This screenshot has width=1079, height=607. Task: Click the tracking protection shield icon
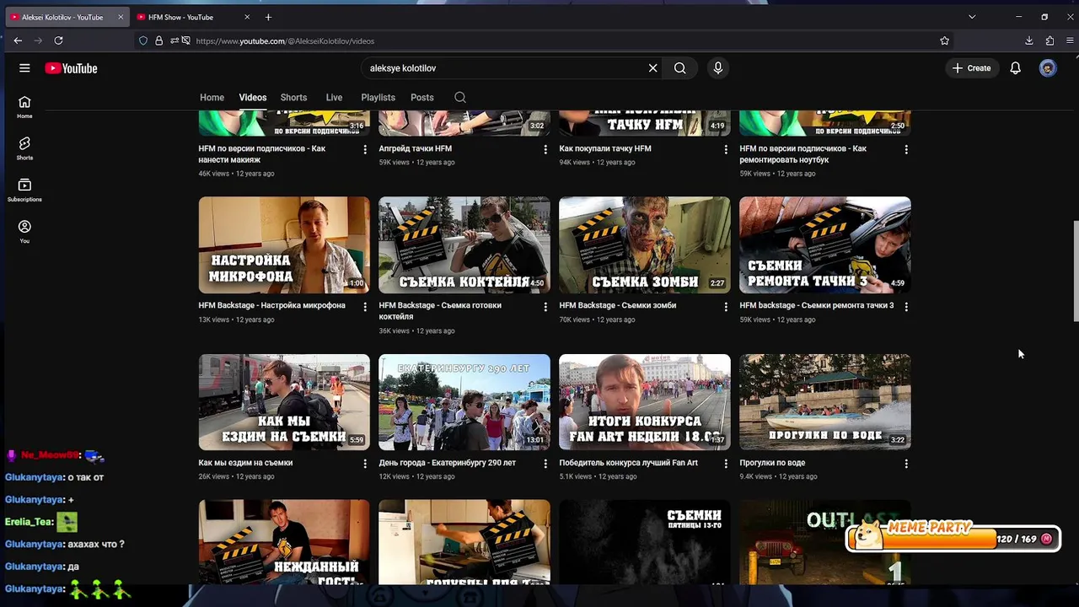(x=143, y=40)
